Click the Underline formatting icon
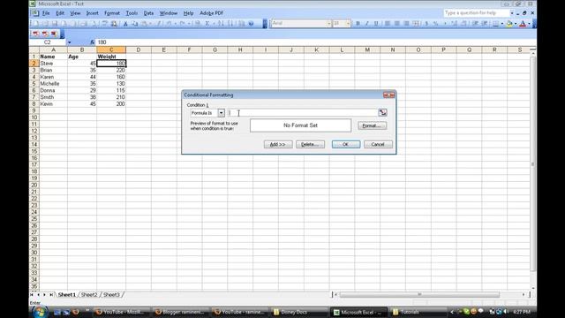The width and height of the screenshot is (565, 318). point(376,24)
